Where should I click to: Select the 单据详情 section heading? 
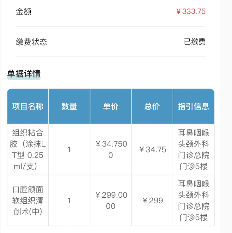point(24,74)
